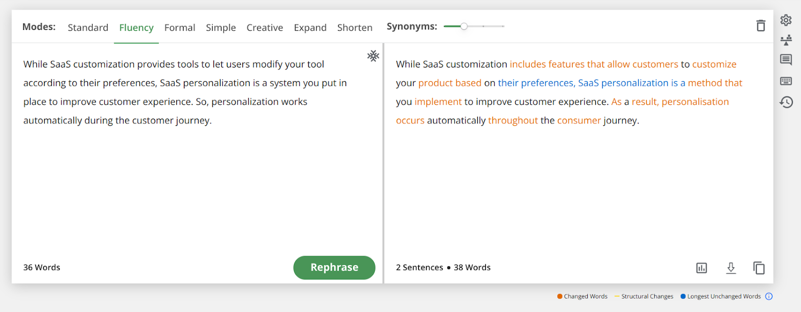Click the word 'personalisation' in output
801x312 pixels.
(x=695, y=102)
